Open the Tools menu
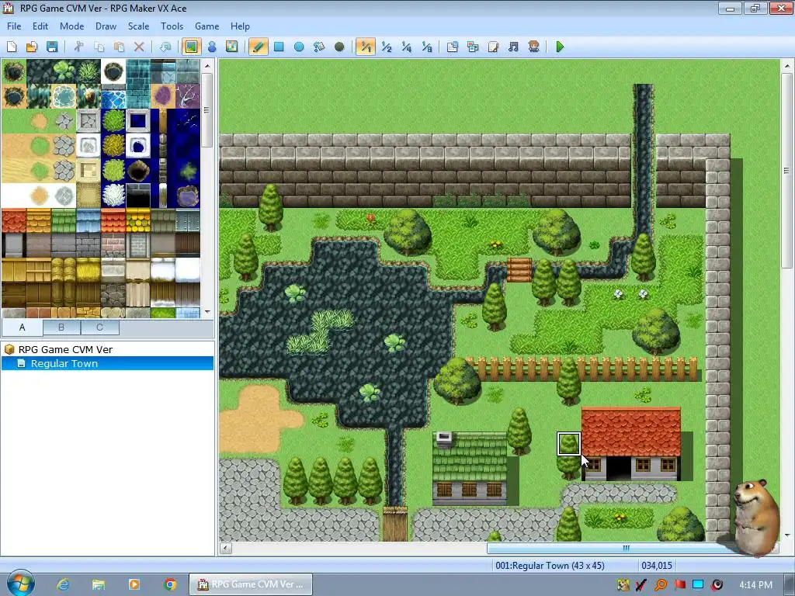Viewport: 795px width, 596px height. pyautogui.click(x=172, y=26)
